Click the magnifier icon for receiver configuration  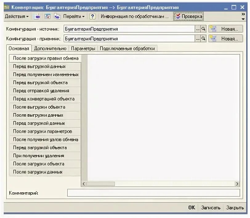pyautogui.click(x=203, y=39)
